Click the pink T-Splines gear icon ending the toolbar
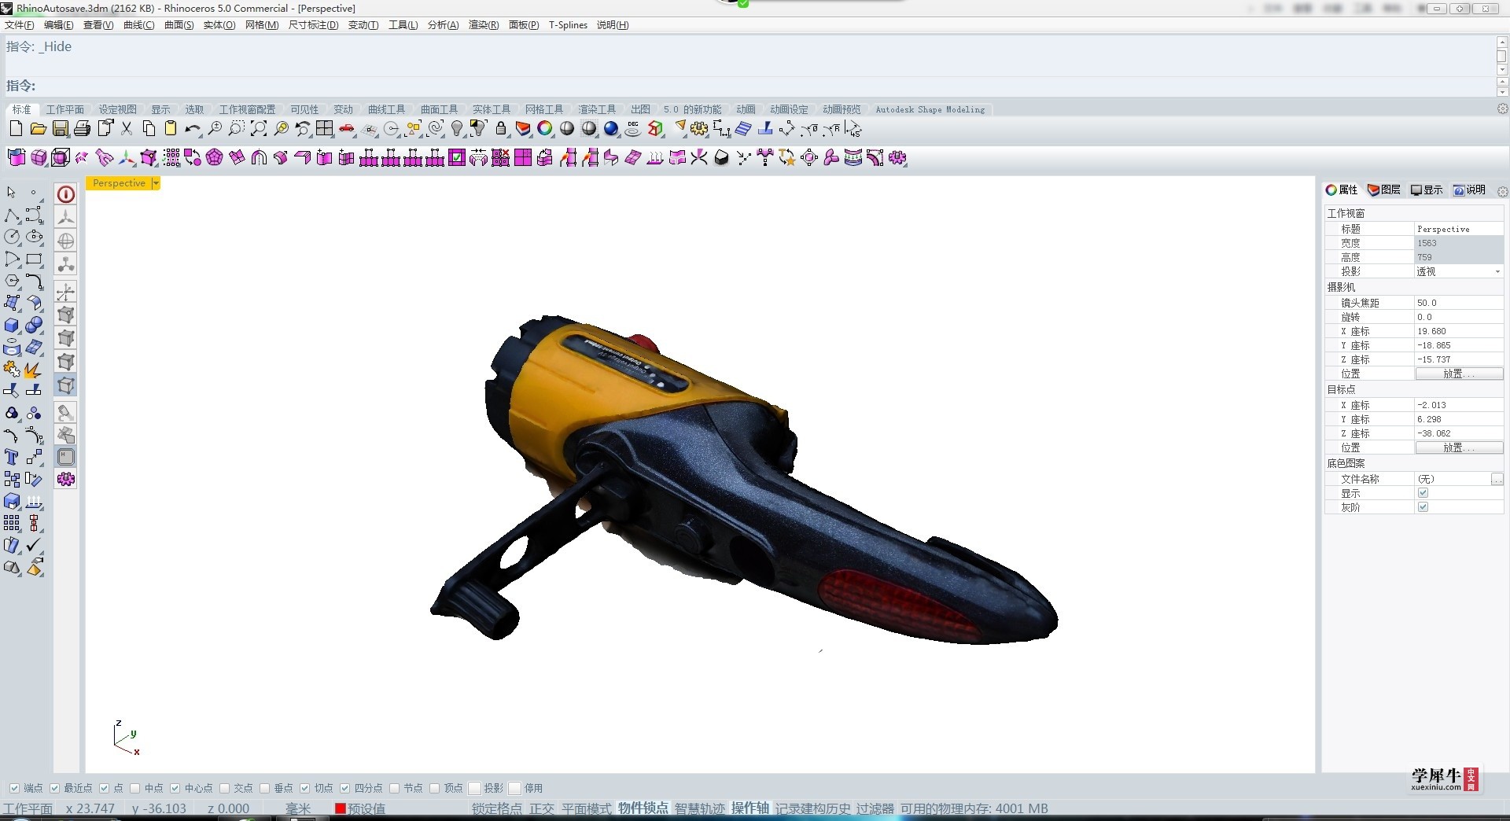This screenshot has height=821, width=1510. coord(897,158)
